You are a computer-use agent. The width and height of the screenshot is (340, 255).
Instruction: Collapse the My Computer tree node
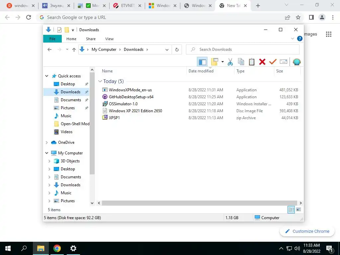click(x=46, y=153)
